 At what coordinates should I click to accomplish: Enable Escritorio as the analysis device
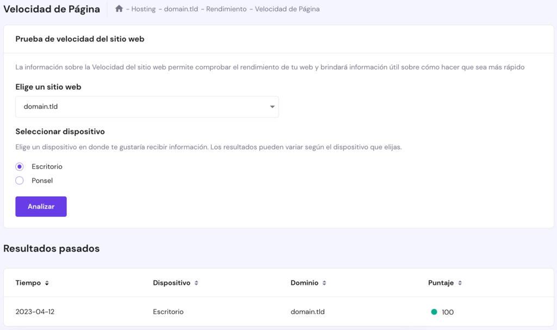[x=19, y=166]
